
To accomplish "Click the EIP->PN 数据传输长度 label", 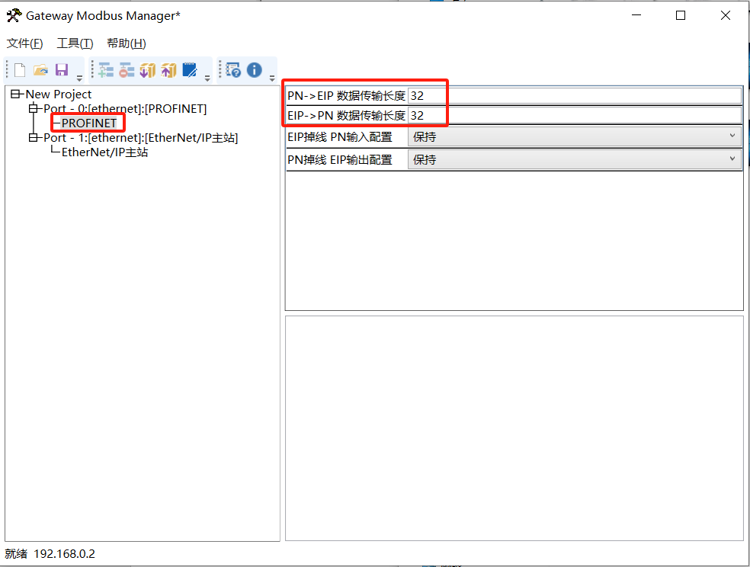I will (x=346, y=115).
